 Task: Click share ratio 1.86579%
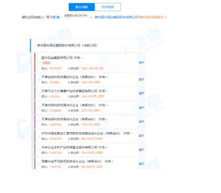(55, 167)
